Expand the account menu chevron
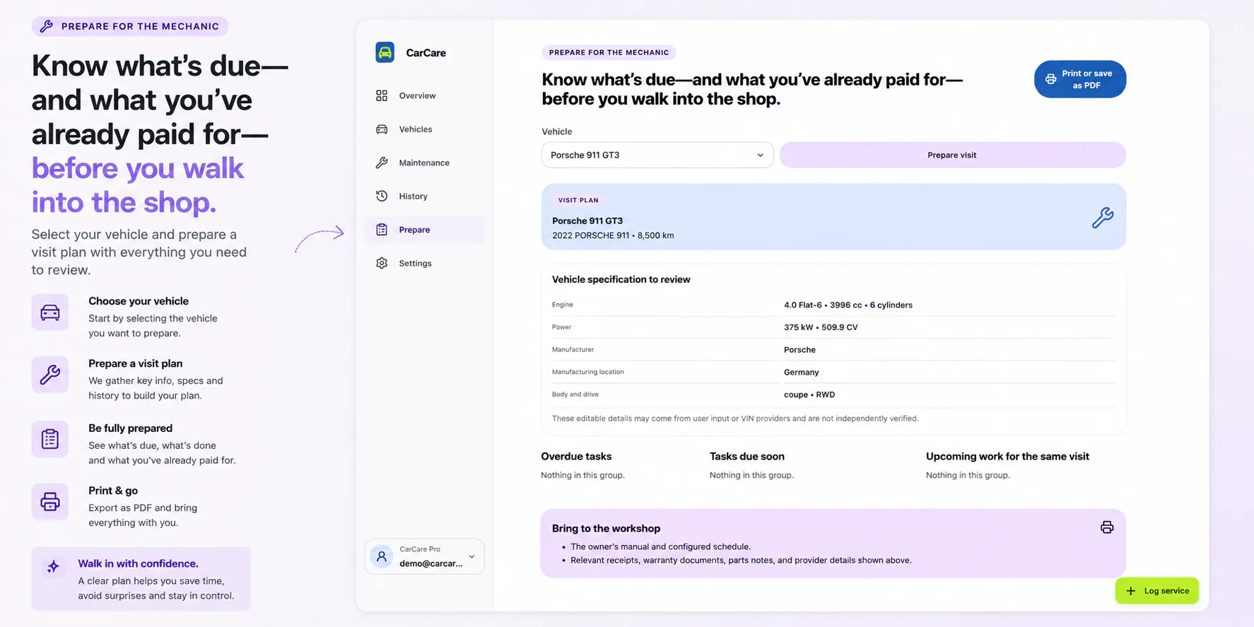This screenshot has height=627, width=1254. [471, 556]
